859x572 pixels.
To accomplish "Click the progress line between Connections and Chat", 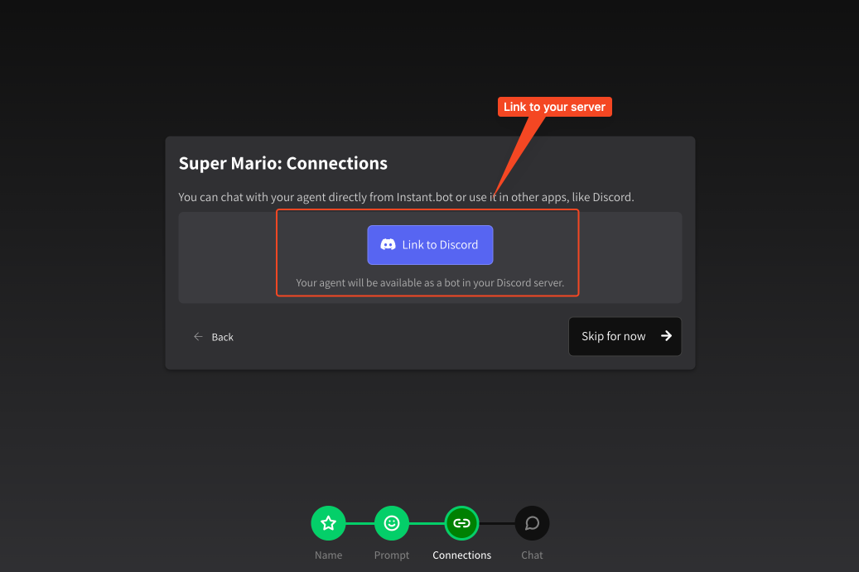I will 497,523.
